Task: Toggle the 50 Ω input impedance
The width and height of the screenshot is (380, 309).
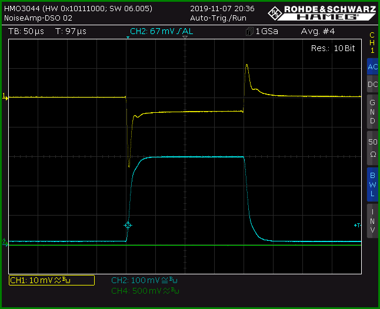Action: pos(372,148)
